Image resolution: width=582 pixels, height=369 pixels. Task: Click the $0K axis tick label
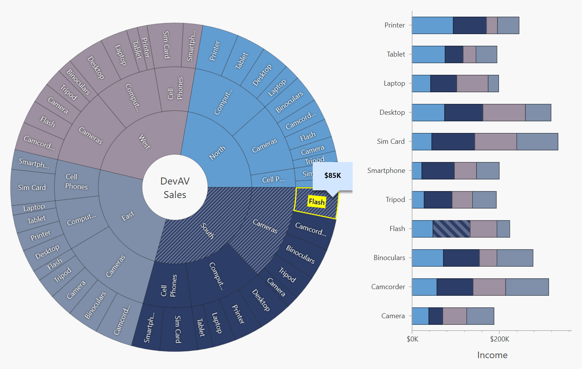[x=412, y=339]
